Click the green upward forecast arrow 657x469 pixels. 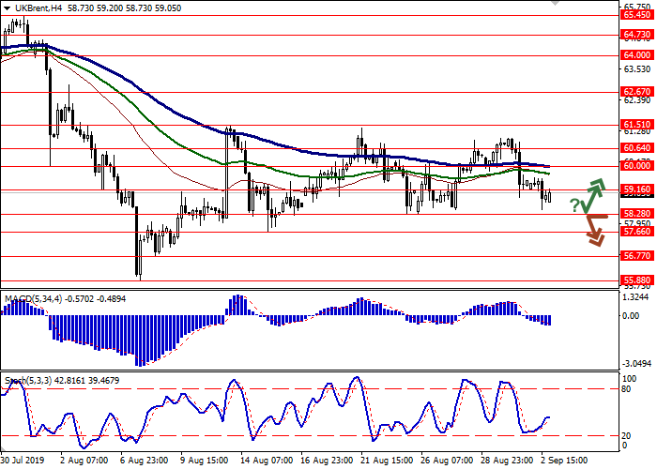click(595, 194)
